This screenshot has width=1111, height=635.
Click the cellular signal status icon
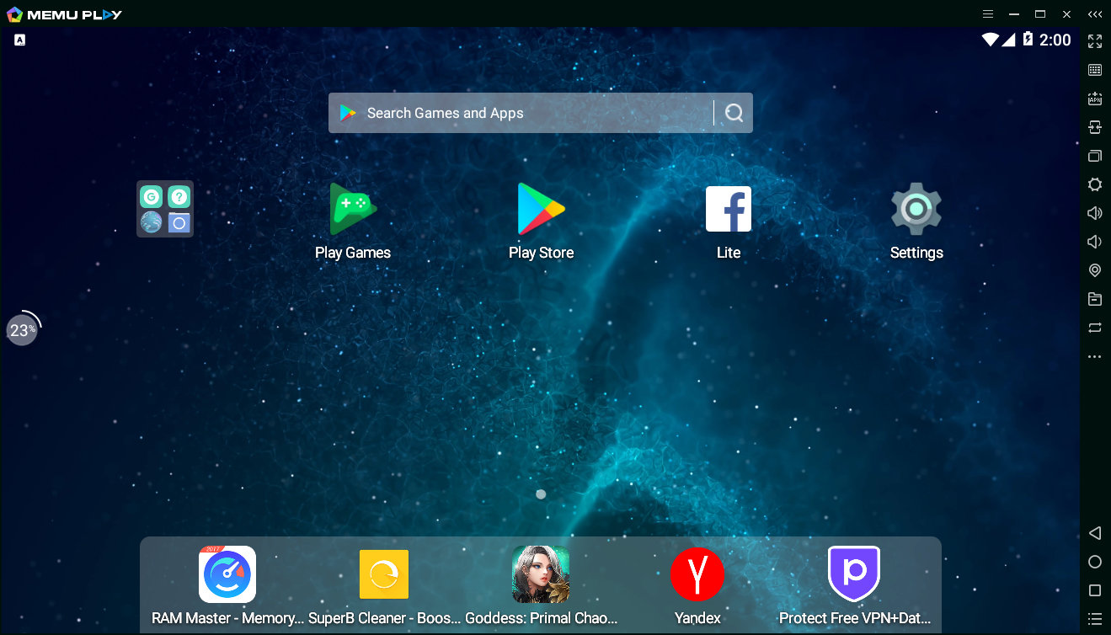(1008, 40)
